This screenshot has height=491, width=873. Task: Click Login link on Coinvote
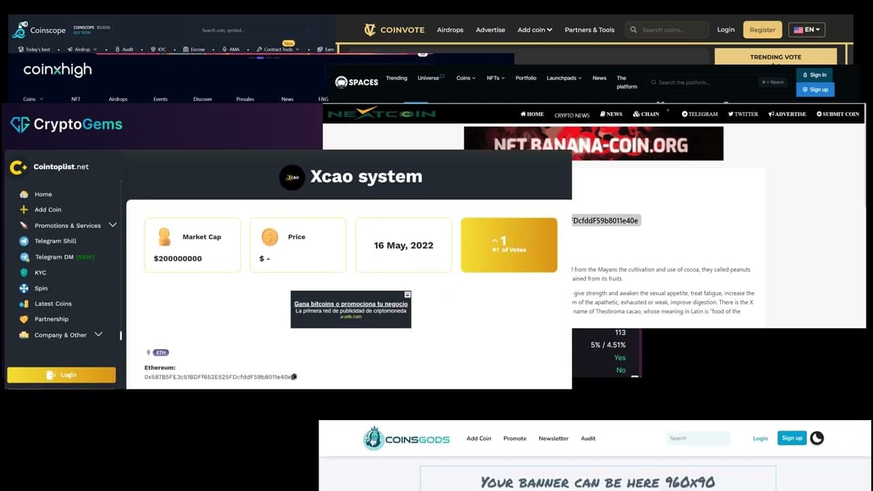click(726, 30)
